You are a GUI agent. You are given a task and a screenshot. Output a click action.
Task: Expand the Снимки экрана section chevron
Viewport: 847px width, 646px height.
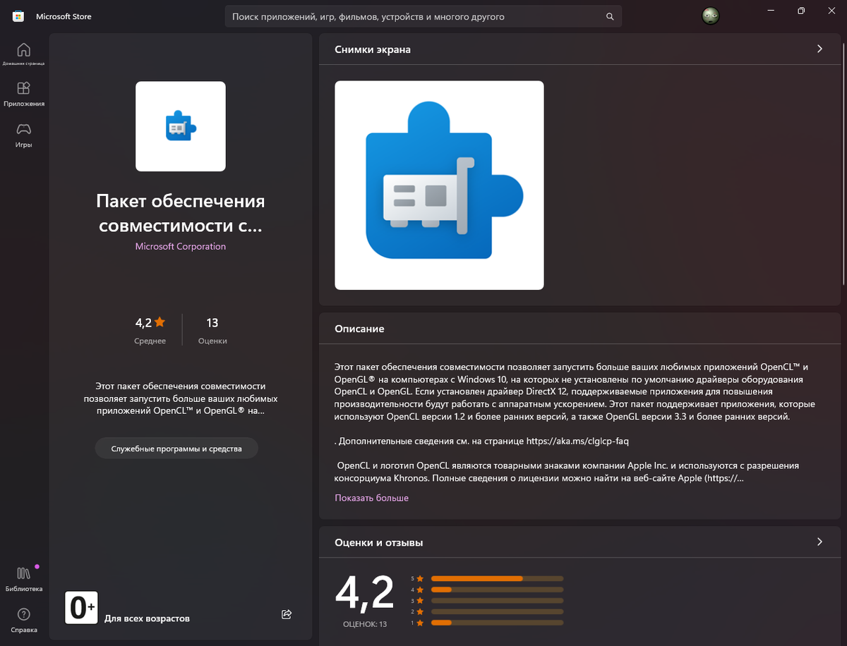(x=819, y=49)
